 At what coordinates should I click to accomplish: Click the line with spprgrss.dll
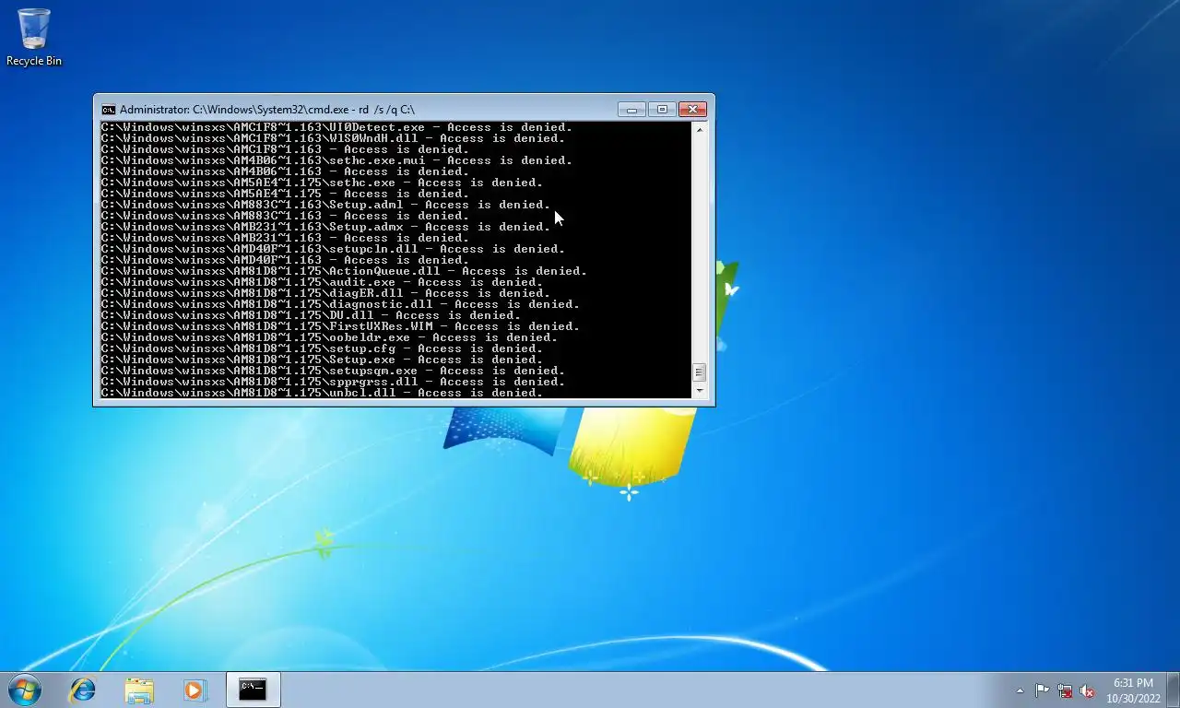point(333,382)
